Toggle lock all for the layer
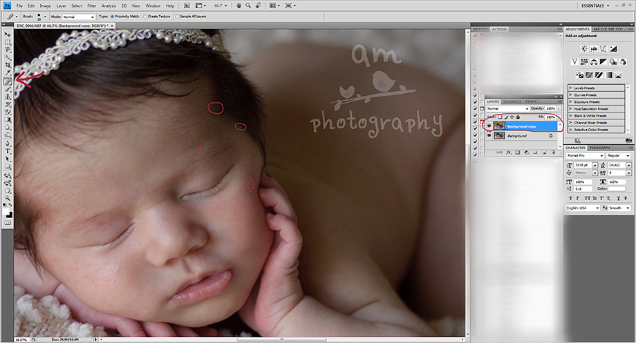 [518, 117]
